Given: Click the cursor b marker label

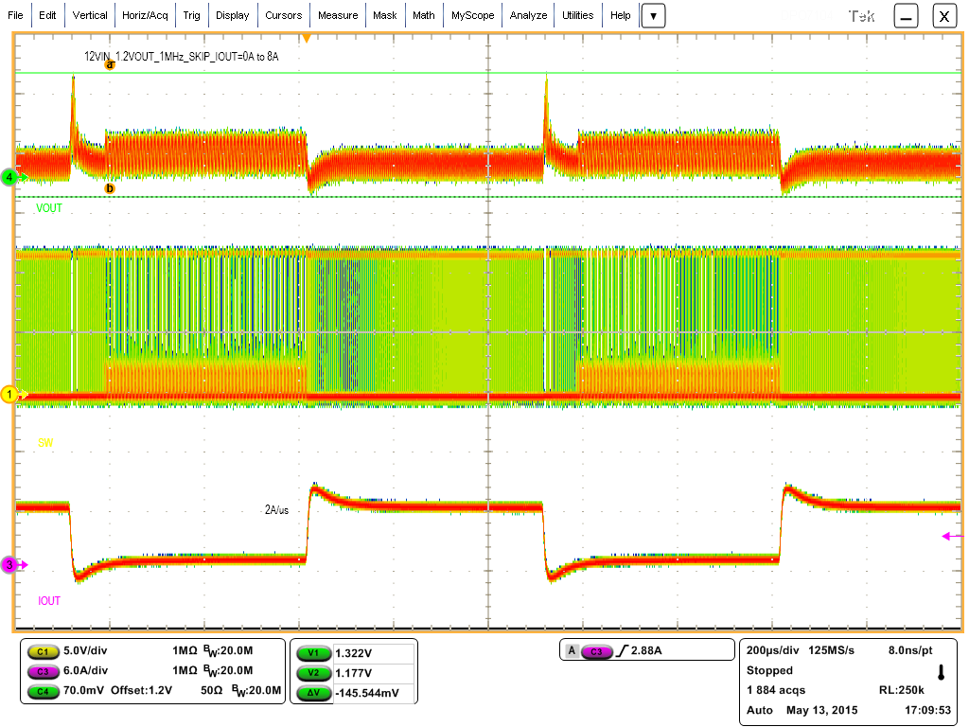Looking at the screenshot, I should click(111, 188).
